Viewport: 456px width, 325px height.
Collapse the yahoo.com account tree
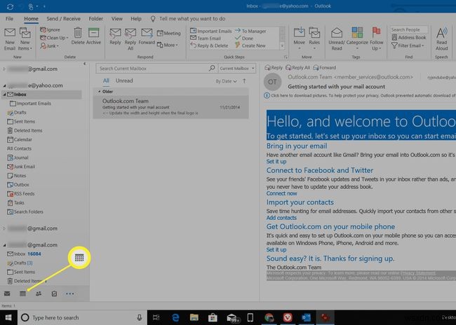4,85
